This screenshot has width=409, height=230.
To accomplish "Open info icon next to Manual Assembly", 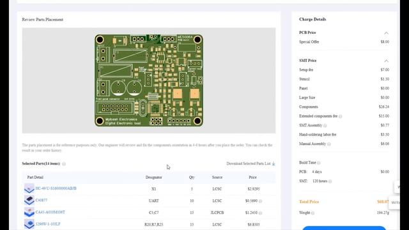I will click(329, 144).
